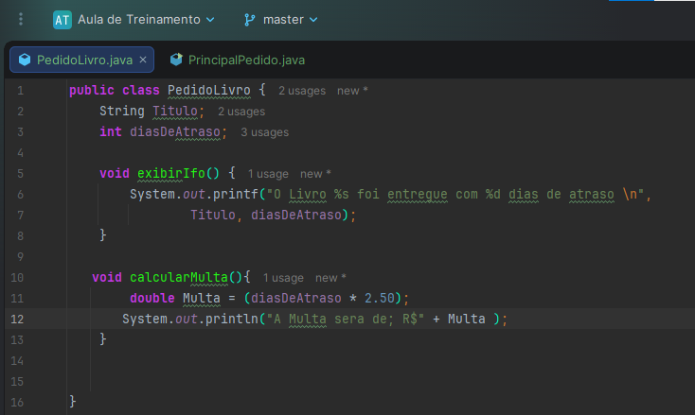This screenshot has height=415, width=695.
Task: Click the string "A Multa sera de; R$"
Action: click(x=346, y=319)
